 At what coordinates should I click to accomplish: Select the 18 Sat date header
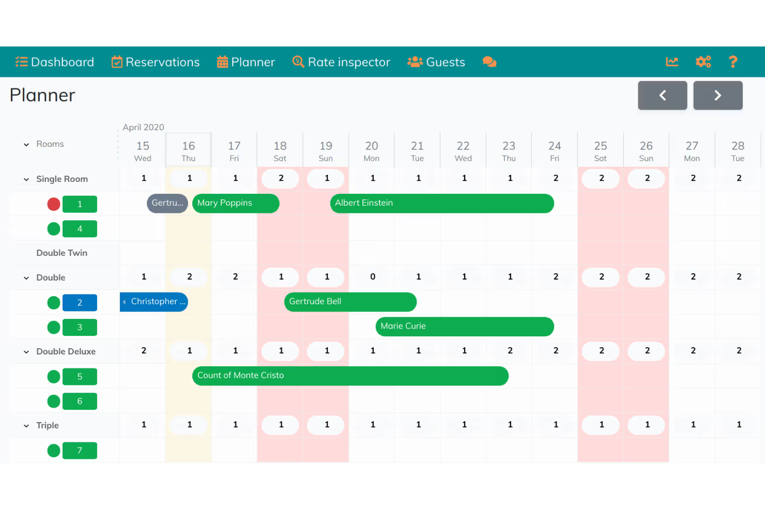click(280, 151)
